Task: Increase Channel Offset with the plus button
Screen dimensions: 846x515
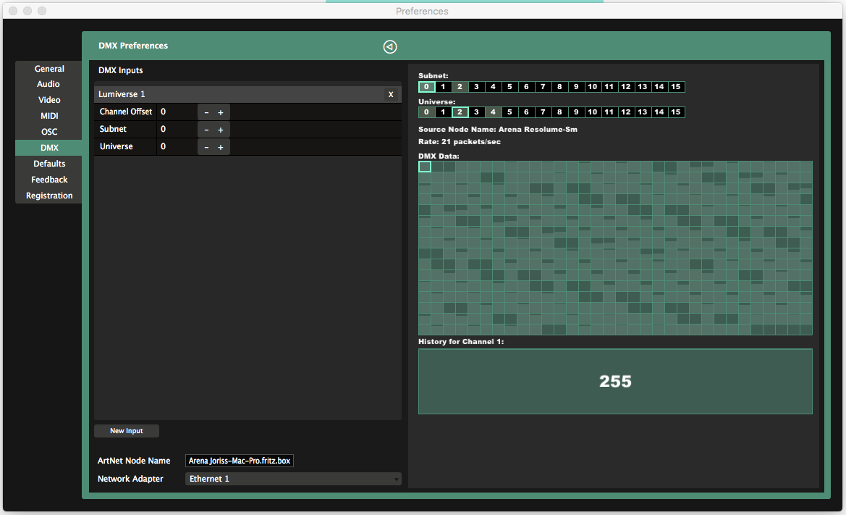Action: click(221, 112)
